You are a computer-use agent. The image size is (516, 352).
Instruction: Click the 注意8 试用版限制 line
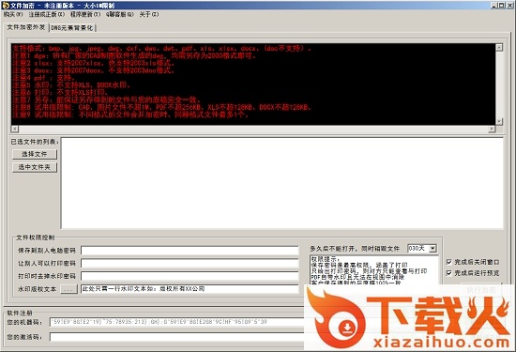point(162,107)
